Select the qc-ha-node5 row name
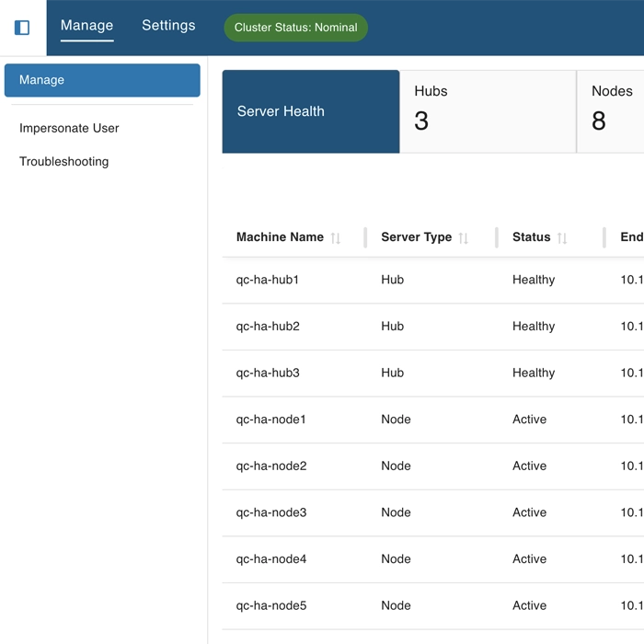Image resolution: width=644 pixels, height=644 pixels. (x=271, y=605)
